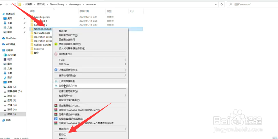The image size is (278, 139).
Task: Select the Rubber Bandits folder
Action: point(43,45)
